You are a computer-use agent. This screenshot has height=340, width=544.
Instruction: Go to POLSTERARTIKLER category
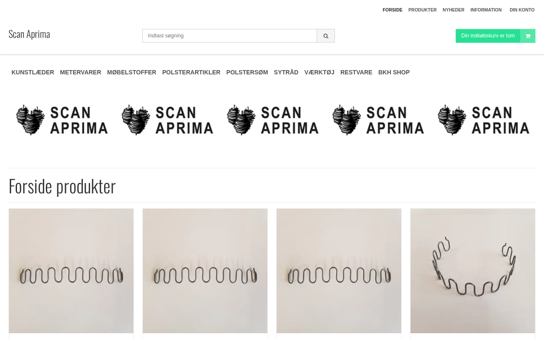[x=191, y=72]
